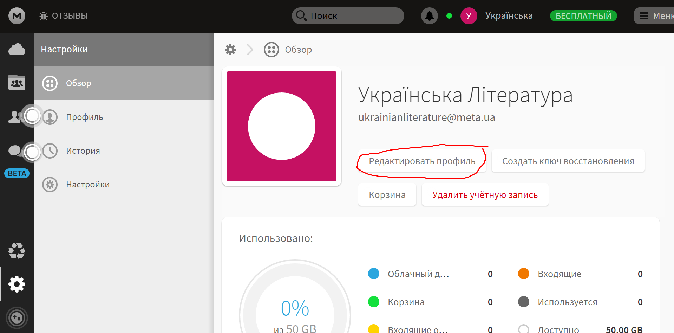Click into the Поиск search field
The image size is (674, 333).
point(348,16)
